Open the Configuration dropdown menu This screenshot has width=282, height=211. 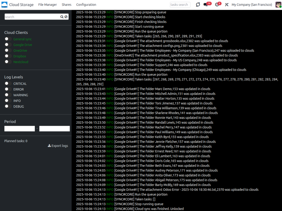[86, 5]
